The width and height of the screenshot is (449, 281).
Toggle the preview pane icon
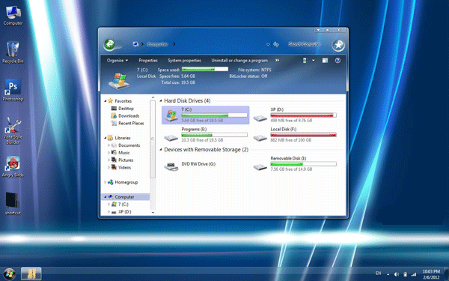tap(325, 61)
